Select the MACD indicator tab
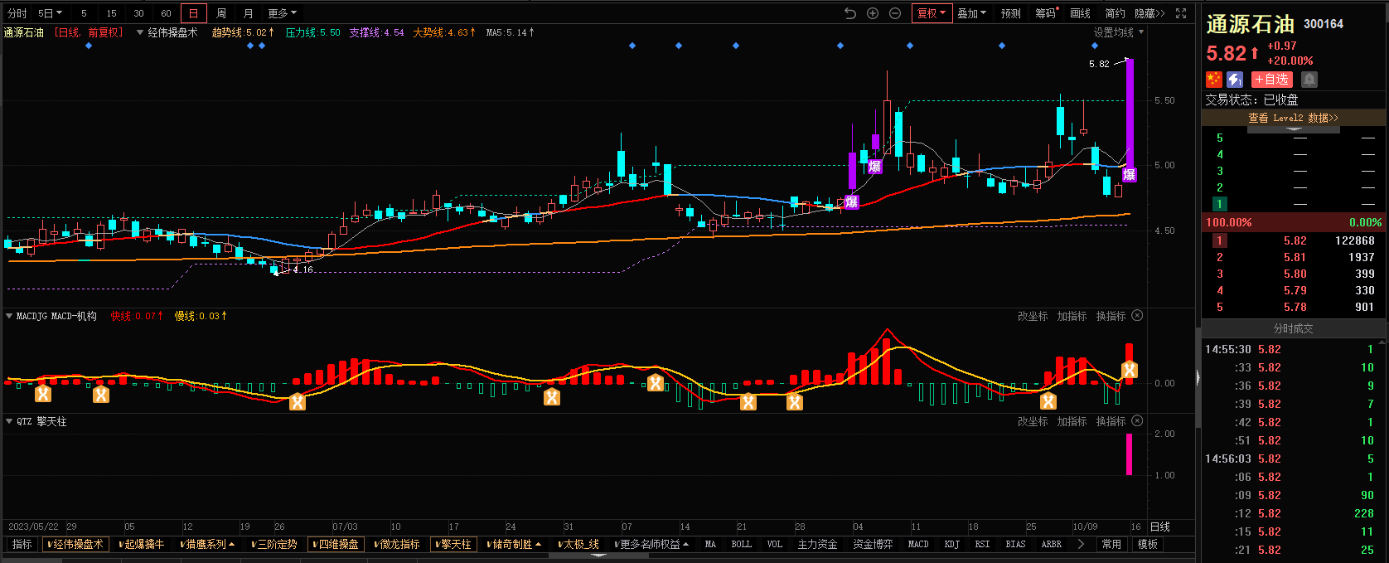Viewport: 1389px width, 563px height. click(x=918, y=544)
